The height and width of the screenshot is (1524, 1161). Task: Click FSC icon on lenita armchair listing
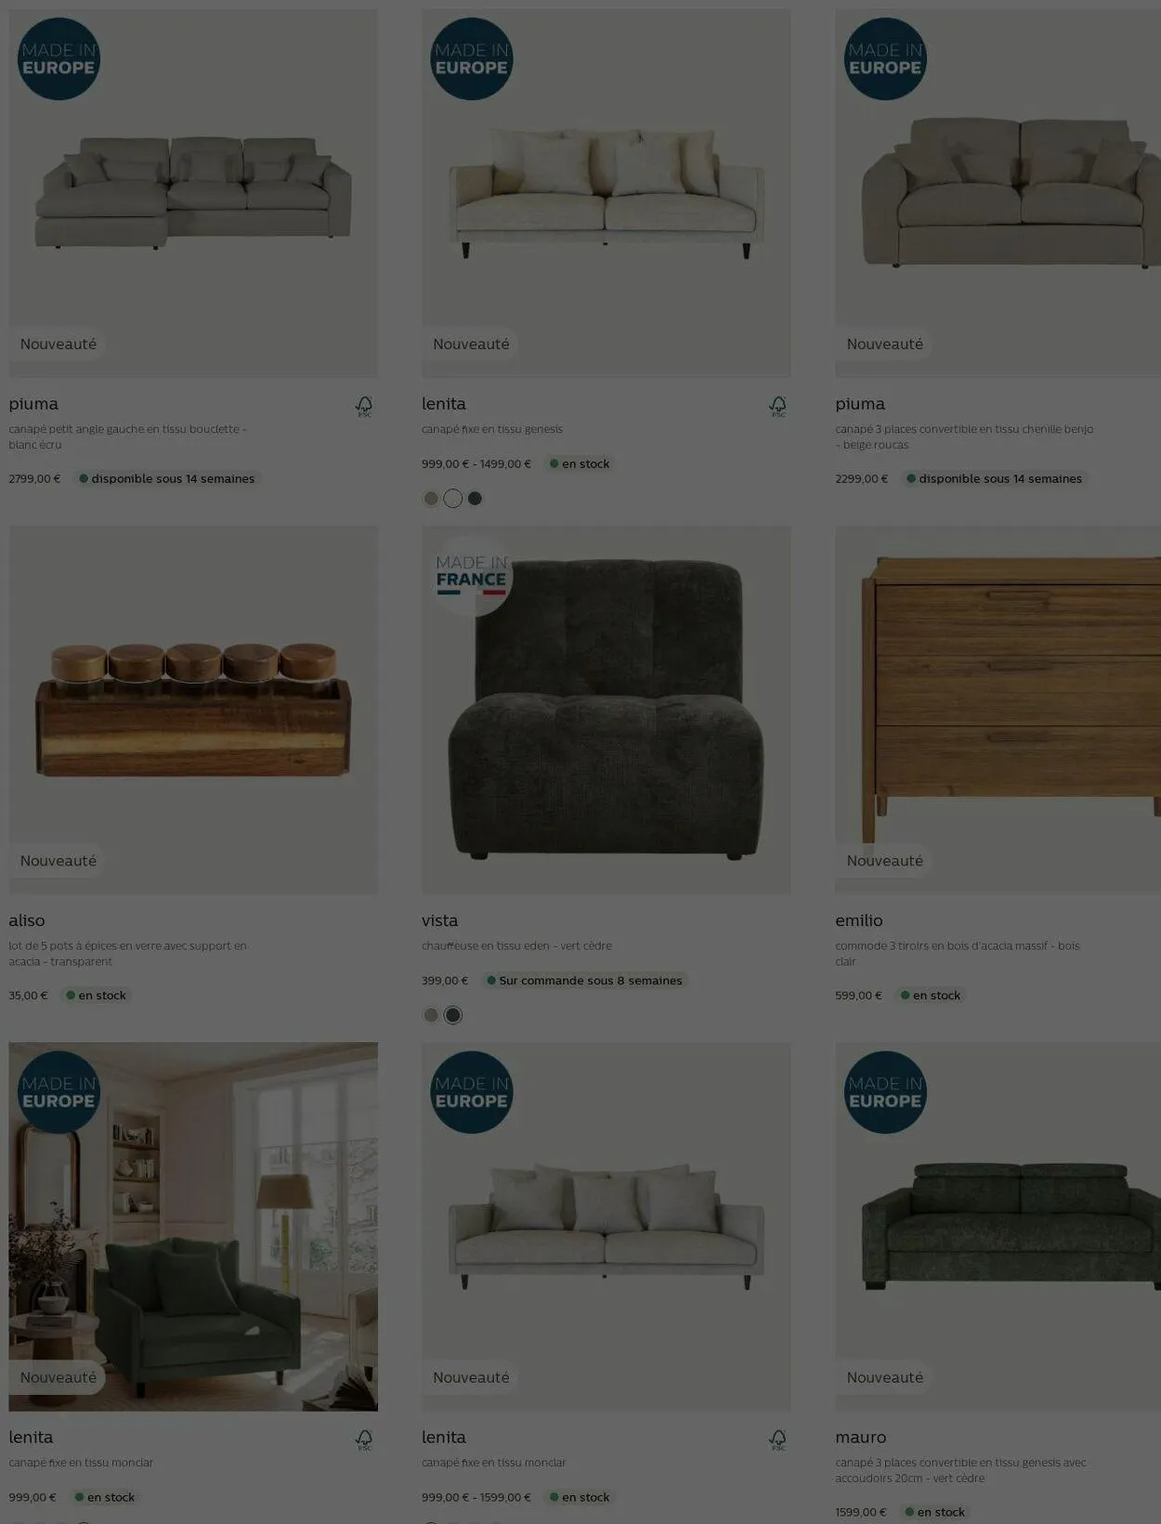coord(364,1439)
